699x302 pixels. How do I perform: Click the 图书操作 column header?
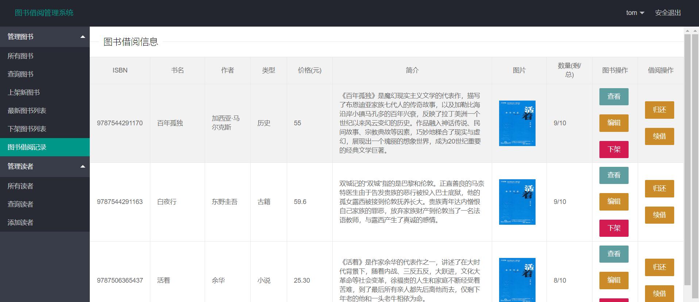click(615, 70)
